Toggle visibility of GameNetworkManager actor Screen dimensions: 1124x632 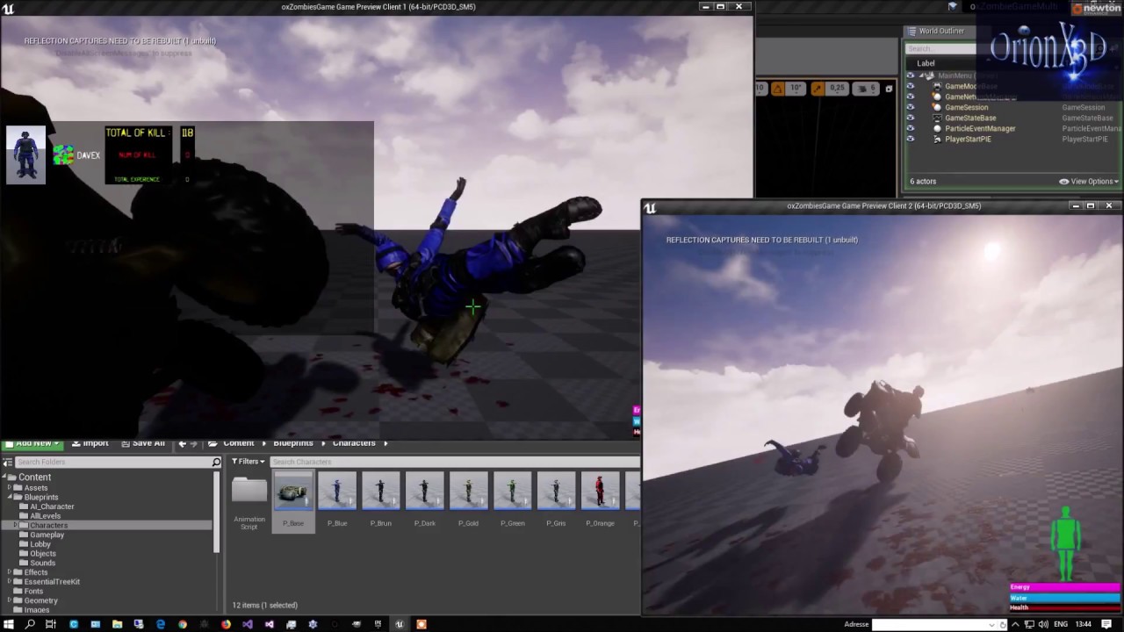click(x=910, y=97)
